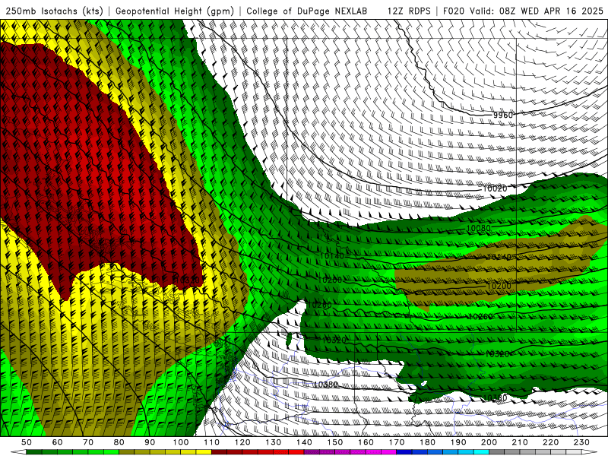Select the 210 kts color bar label
The width and height of the screenshot is (608, 456).
[520, 442]
